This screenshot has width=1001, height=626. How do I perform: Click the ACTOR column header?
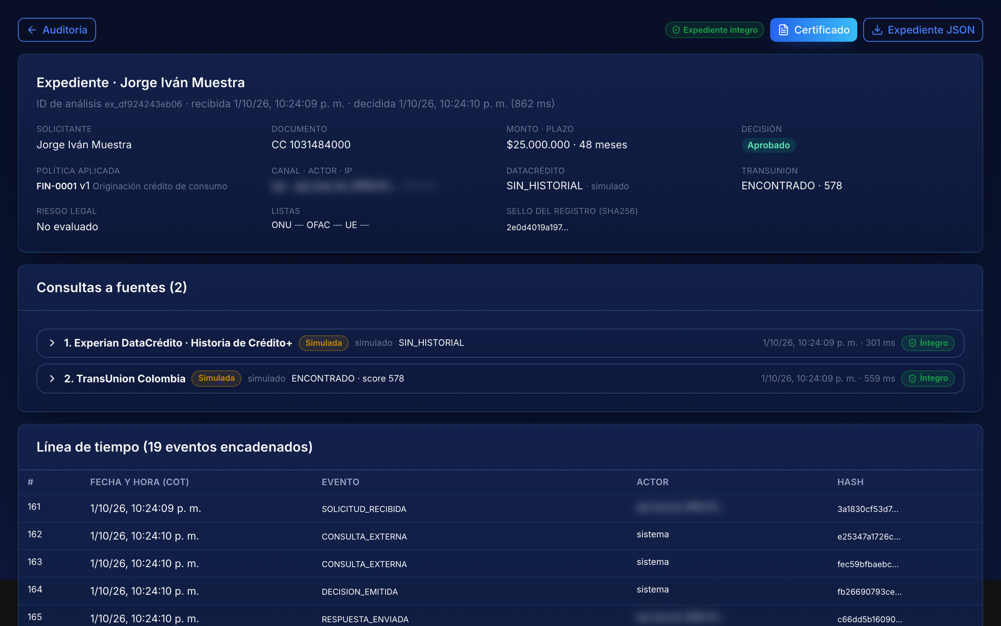pos(652,482)
